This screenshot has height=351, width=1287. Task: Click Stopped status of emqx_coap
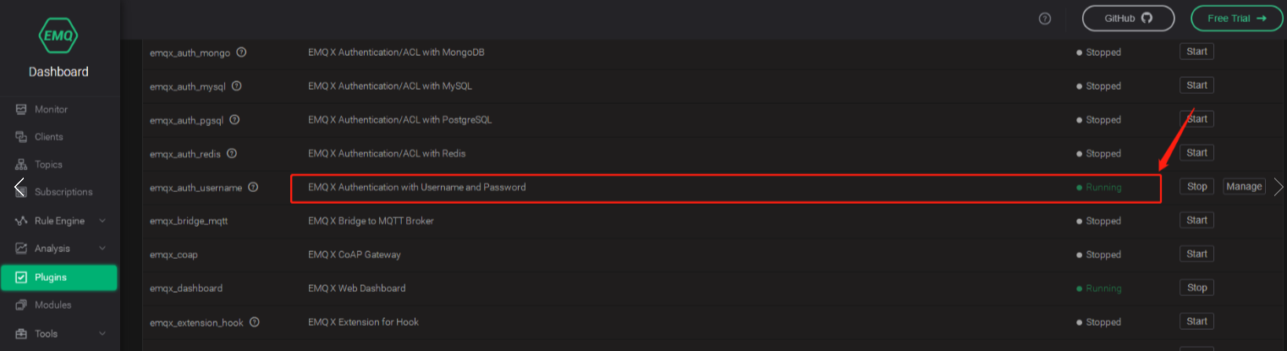[x=1099, y=255]
